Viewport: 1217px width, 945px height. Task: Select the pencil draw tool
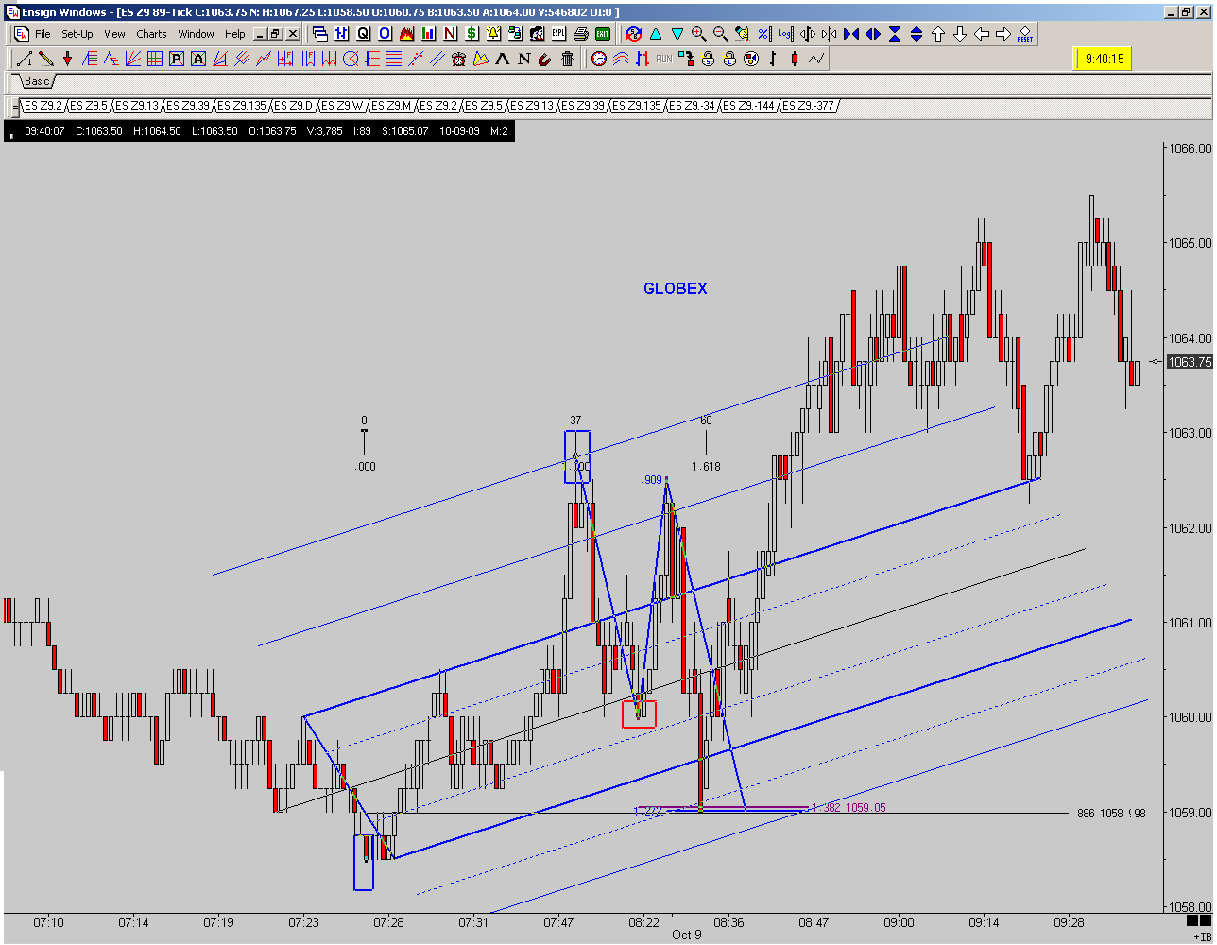point(46,59)
